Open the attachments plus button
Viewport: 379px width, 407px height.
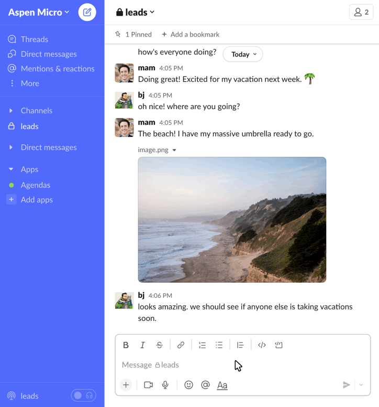coord(126,384)
